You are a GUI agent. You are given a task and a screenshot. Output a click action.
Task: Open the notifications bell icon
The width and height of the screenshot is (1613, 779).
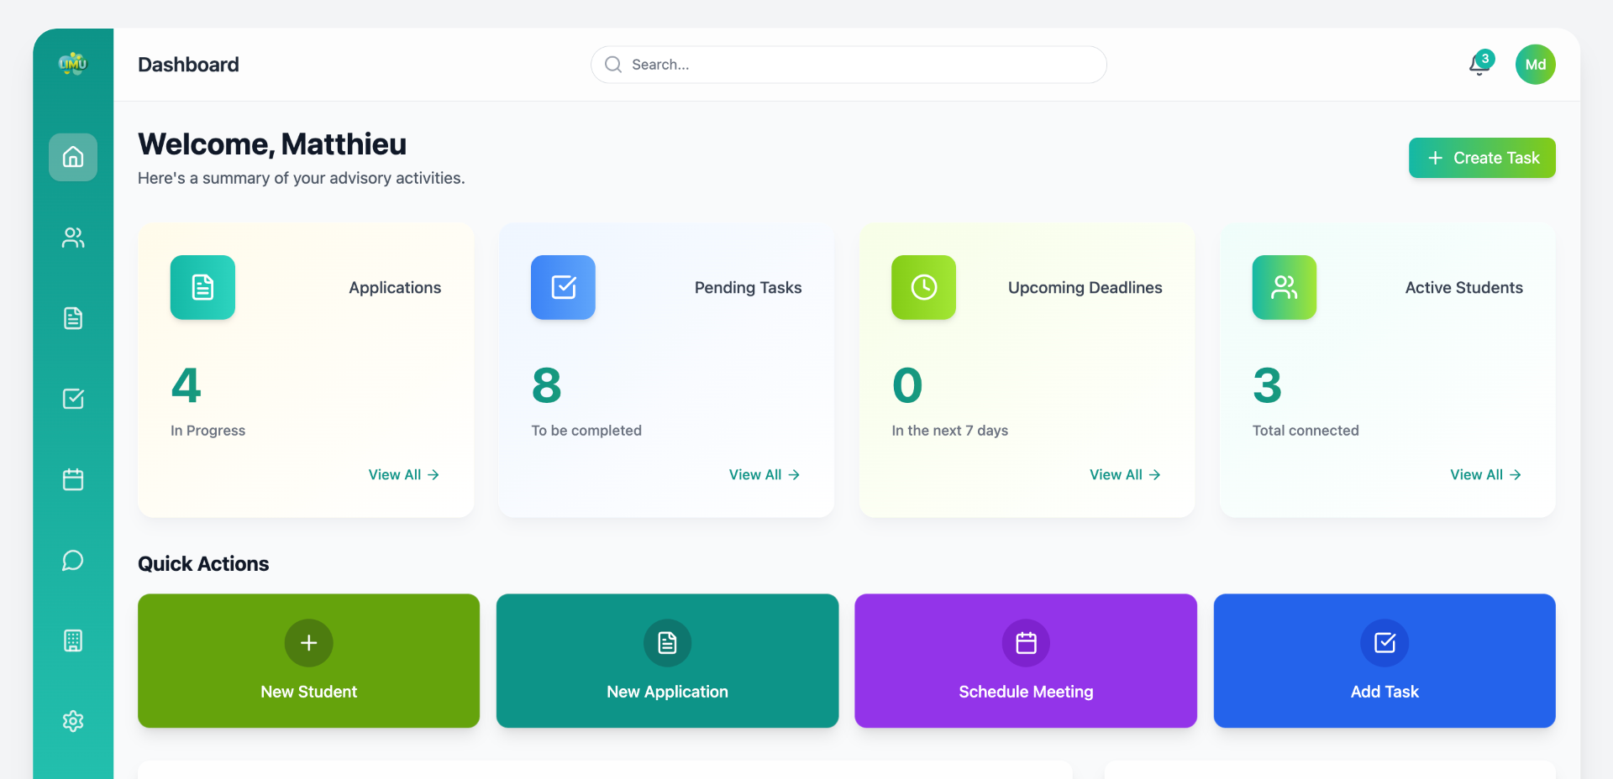[1479, 65]
